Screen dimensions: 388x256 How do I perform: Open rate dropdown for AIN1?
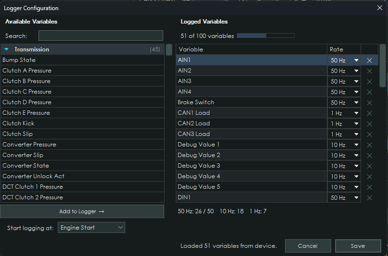tap(344, 60)
